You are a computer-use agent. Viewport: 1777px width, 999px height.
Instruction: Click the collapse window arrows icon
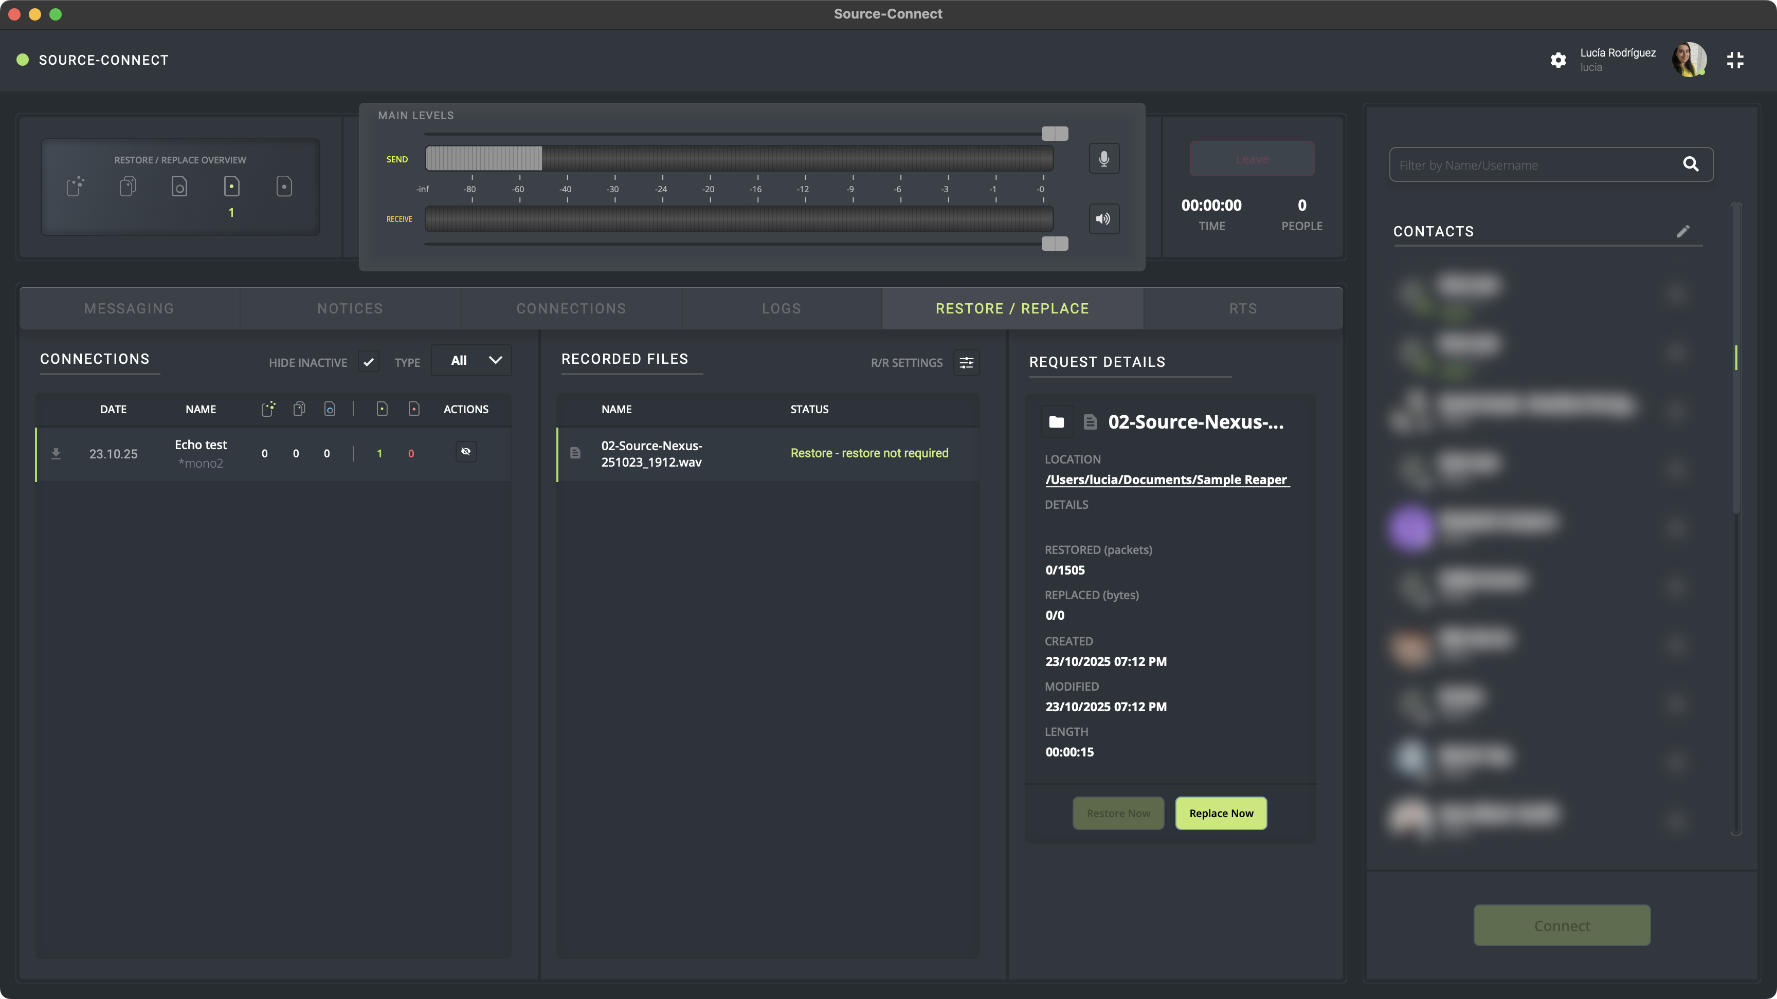pyautogui.click(x=1735, y=60)
